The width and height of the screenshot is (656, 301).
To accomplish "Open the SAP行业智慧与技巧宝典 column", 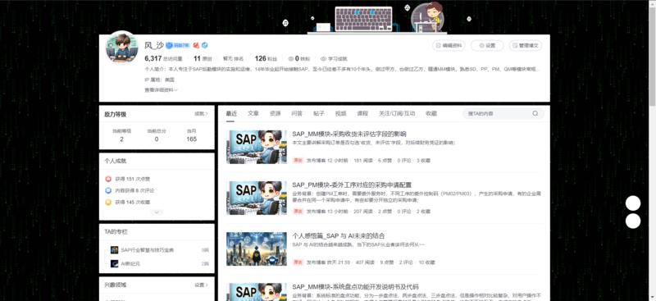I will (x=147, y=250).
